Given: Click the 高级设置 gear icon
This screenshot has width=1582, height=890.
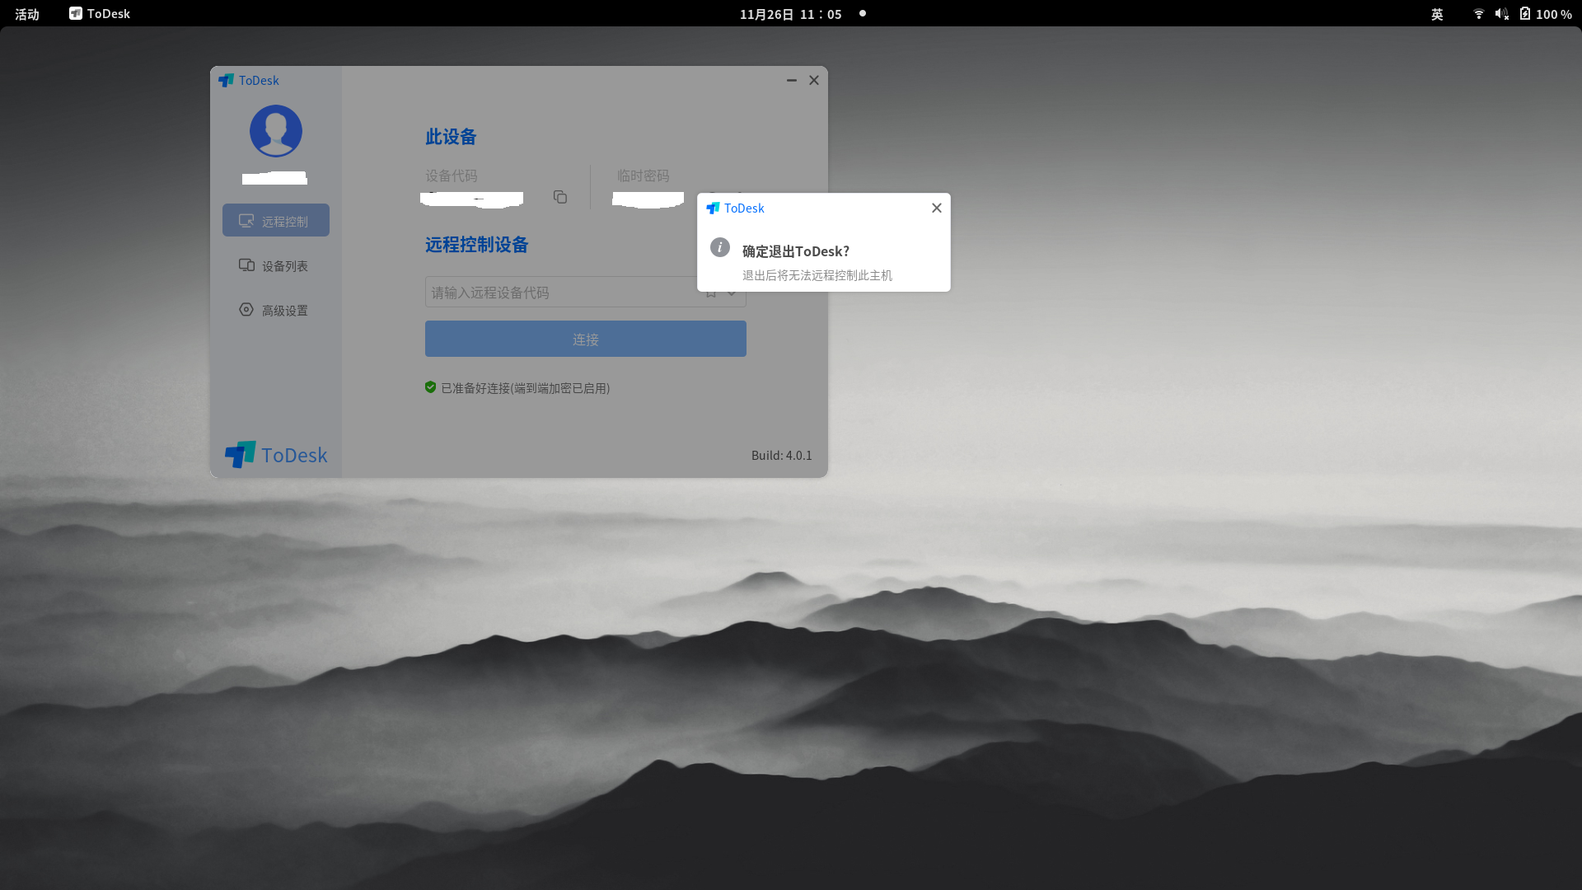Looking at the screenshot, I should pyautogui.click(x=246, y=310).
